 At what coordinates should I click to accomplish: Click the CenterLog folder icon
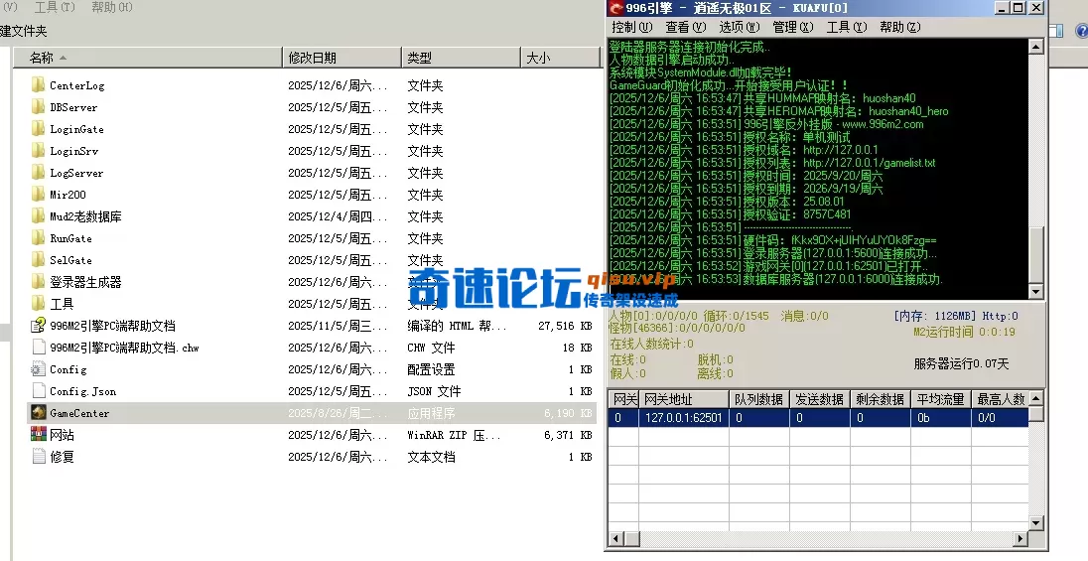[x=38, y=85]
